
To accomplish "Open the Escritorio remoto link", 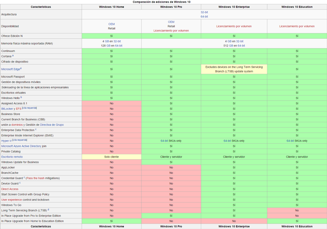I will [x=12, y=157].
